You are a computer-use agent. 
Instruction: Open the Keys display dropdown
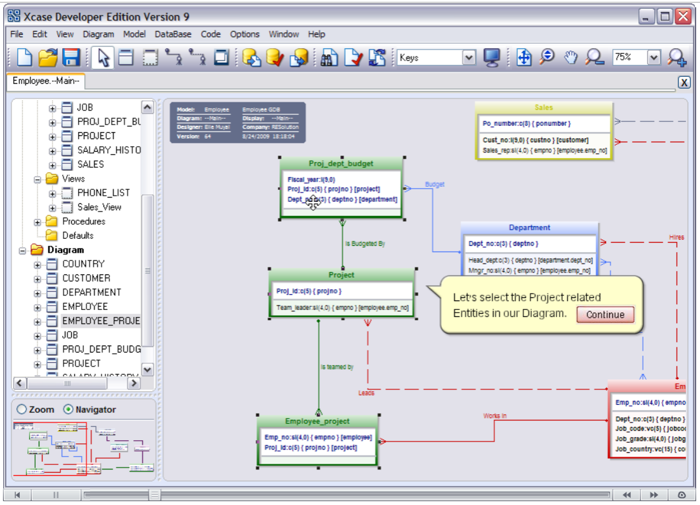(x=469, y=58)
